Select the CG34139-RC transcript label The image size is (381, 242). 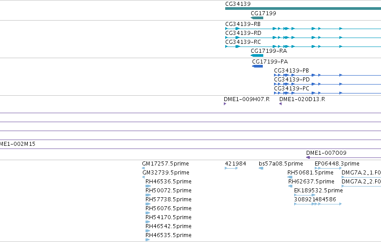click(x=243, y=42)
